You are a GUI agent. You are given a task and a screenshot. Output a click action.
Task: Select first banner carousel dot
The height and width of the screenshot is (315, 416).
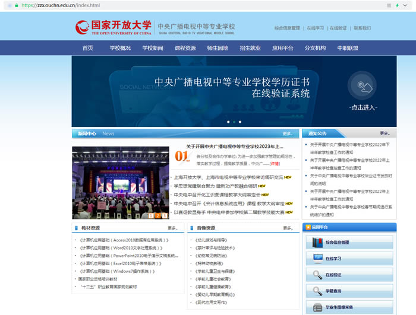tap(228, 122)
